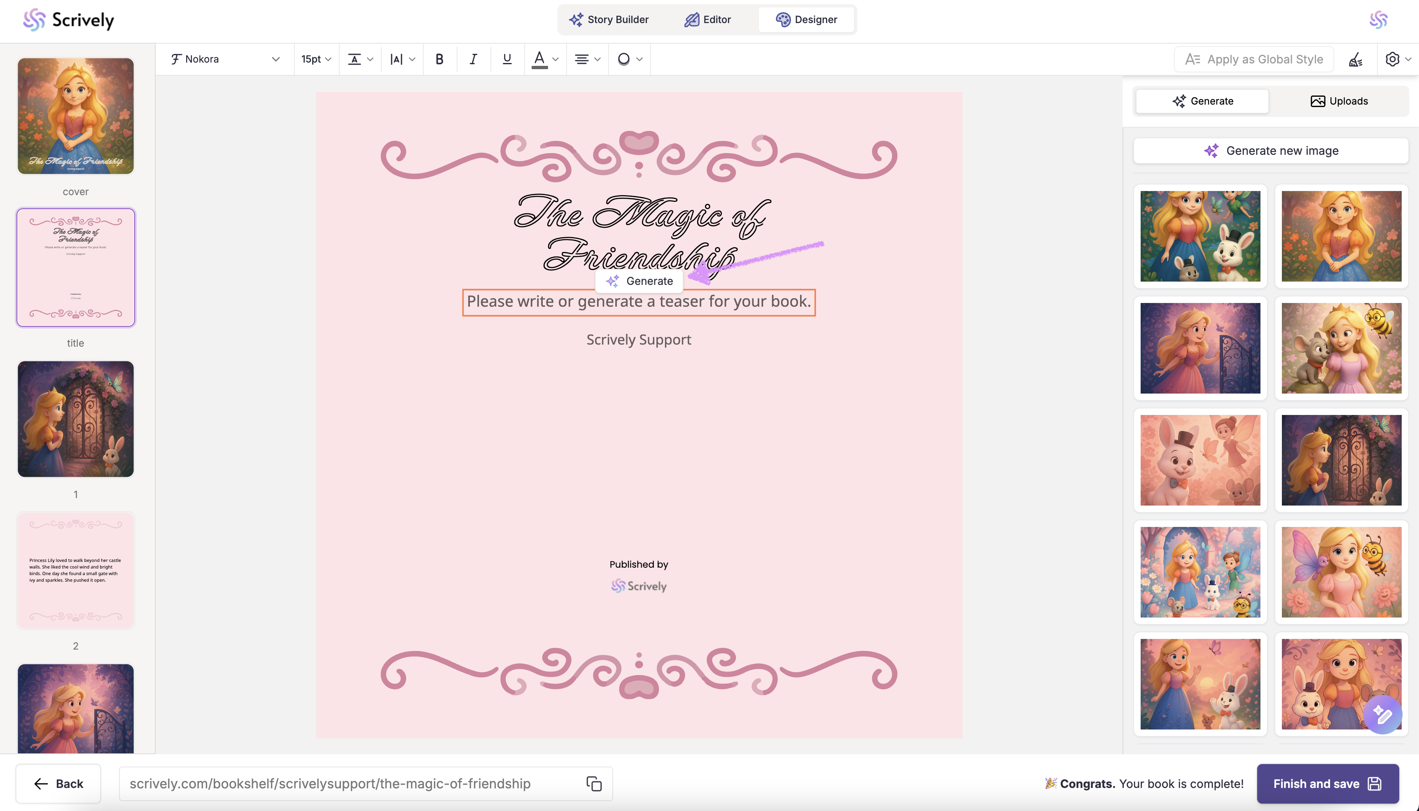1419x811 pixels.
Task: Click the clear formatting brush icon
Action: click(1356, 59)
